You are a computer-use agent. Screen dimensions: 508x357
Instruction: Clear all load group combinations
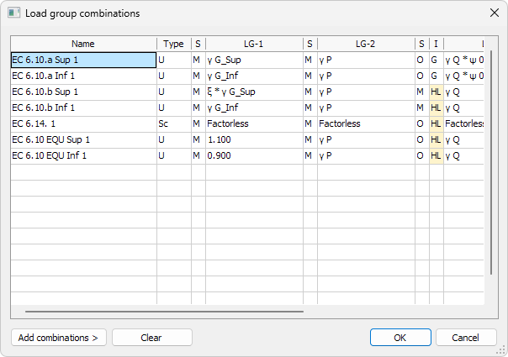(152, 338)
